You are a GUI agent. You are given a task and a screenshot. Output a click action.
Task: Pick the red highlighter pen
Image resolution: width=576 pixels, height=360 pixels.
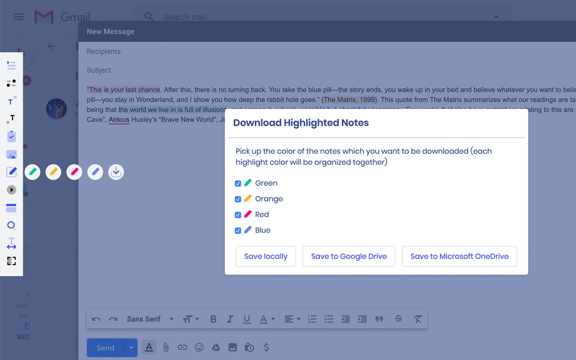point(74,171)
